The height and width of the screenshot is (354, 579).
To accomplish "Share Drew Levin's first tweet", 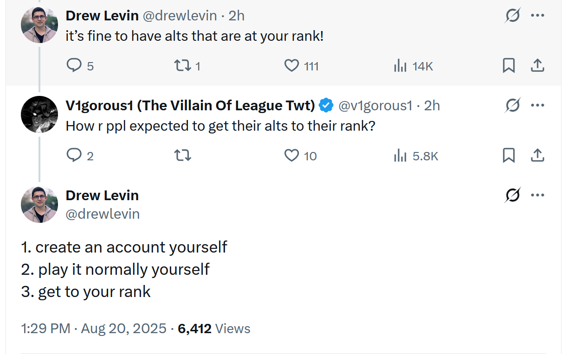I will [537, 66].
